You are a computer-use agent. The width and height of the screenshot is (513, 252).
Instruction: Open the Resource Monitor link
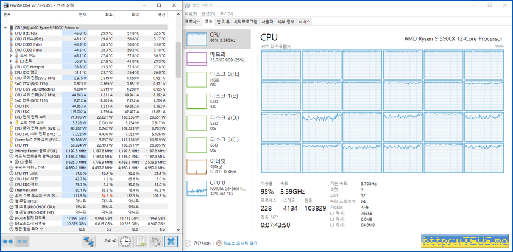[241, 242]
